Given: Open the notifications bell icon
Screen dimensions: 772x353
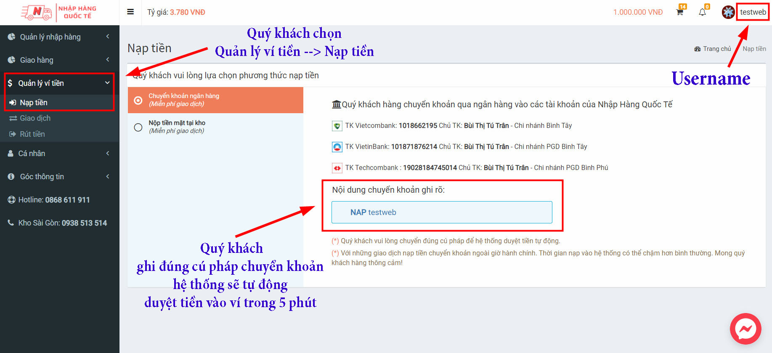Looking at the screenshot, I should pyautogui.click(x=702, y=12).
